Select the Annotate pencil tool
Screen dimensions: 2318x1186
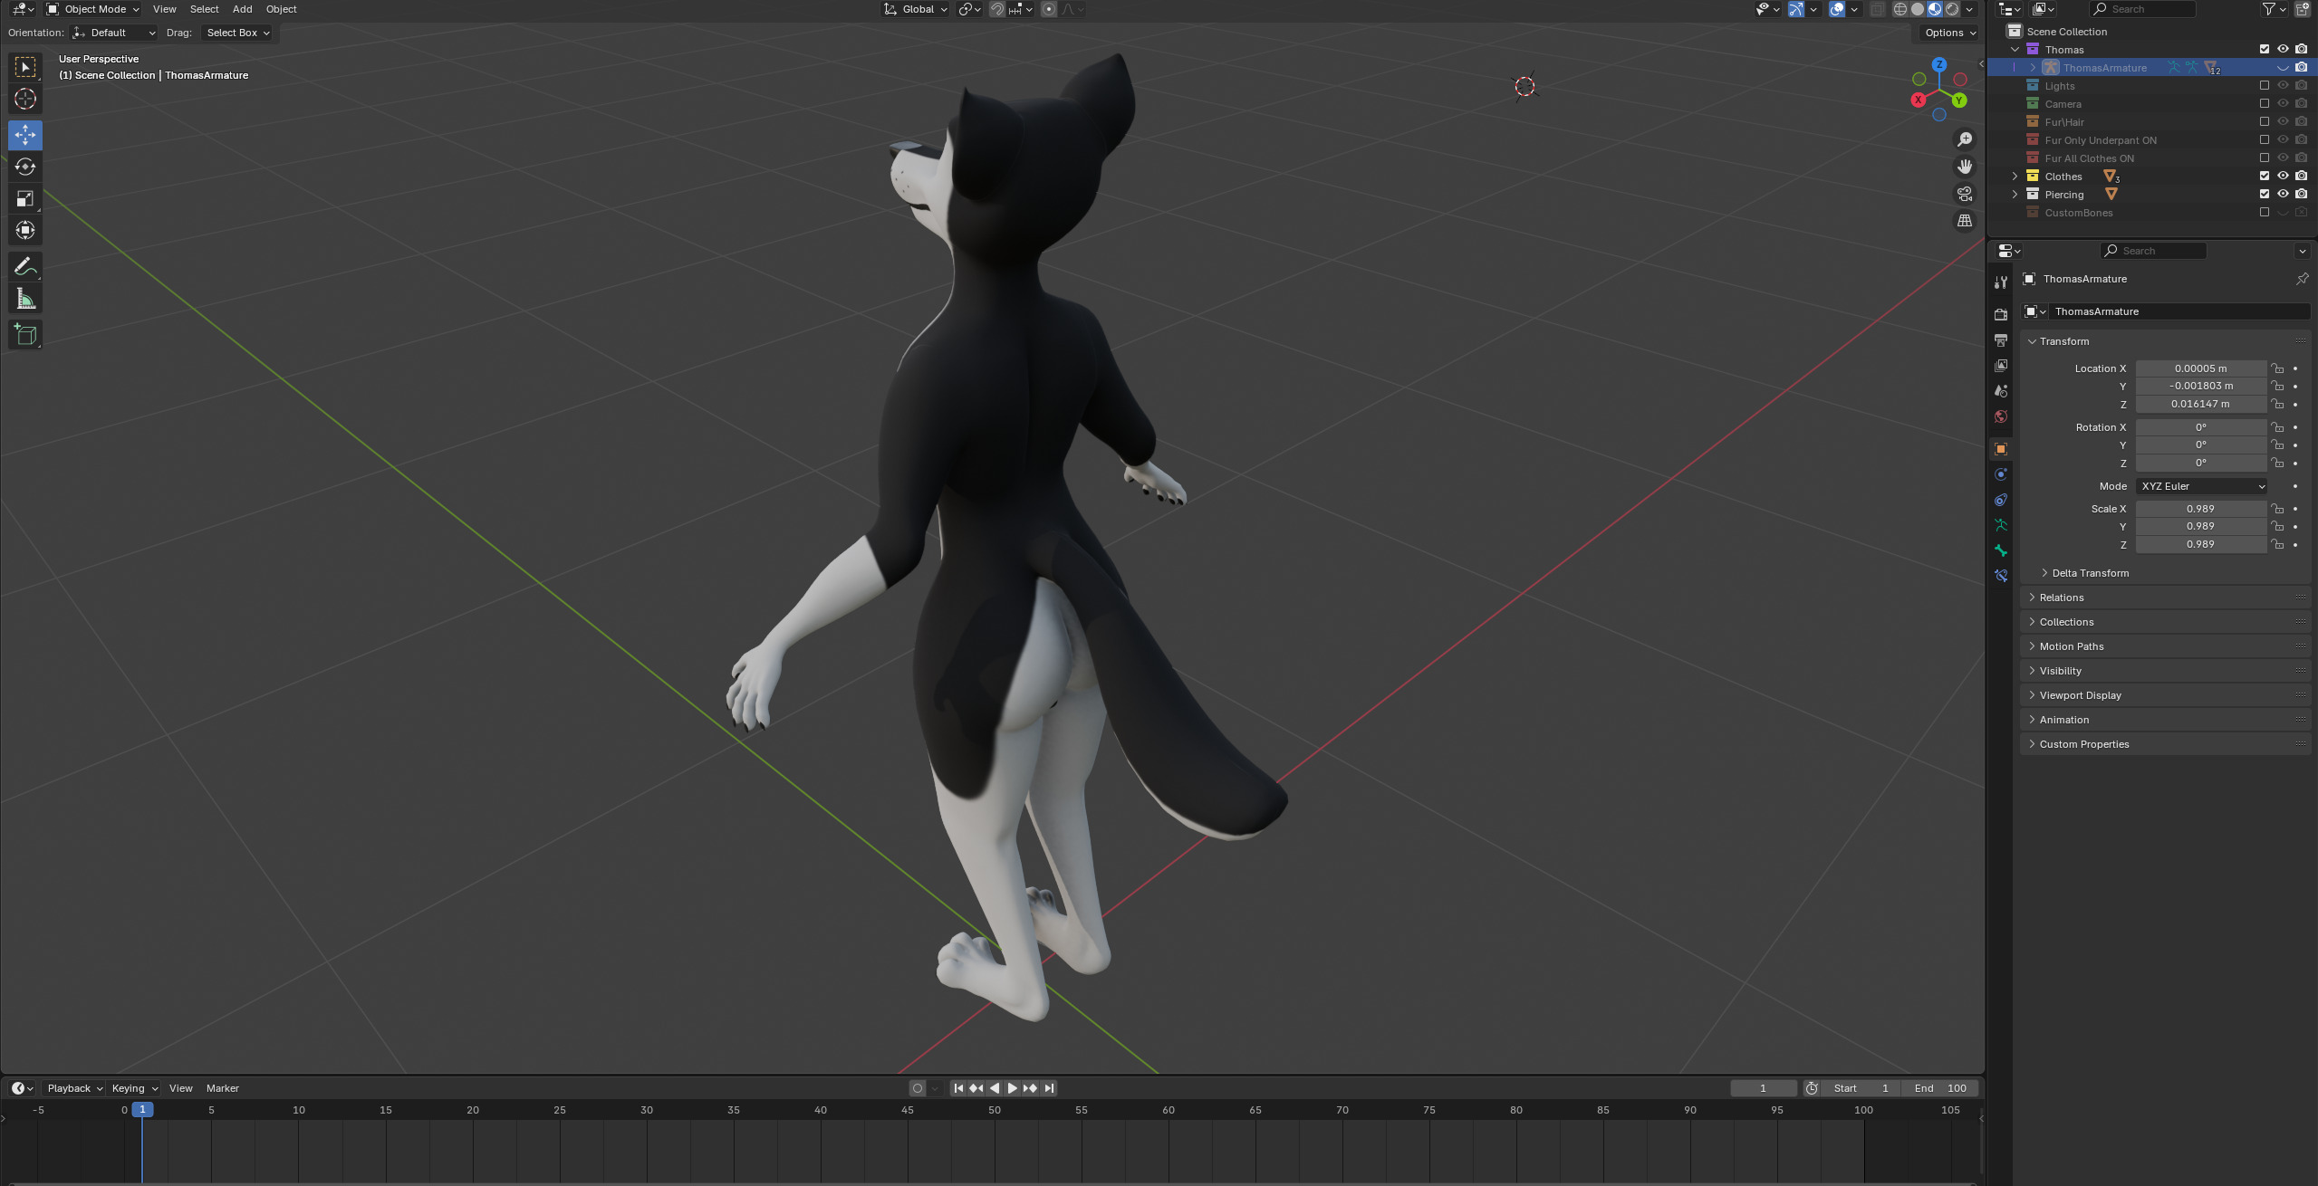point(25,266)
